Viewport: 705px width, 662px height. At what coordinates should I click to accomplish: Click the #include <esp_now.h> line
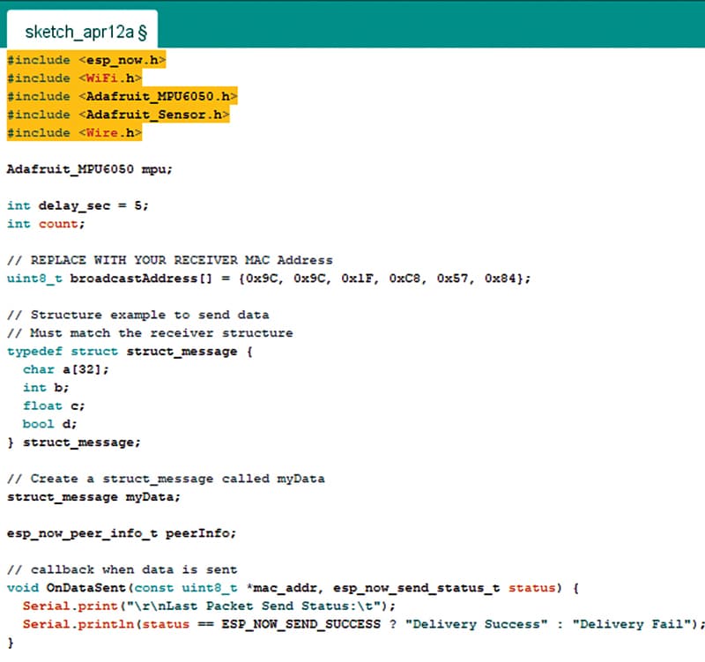tap(86, 60)
